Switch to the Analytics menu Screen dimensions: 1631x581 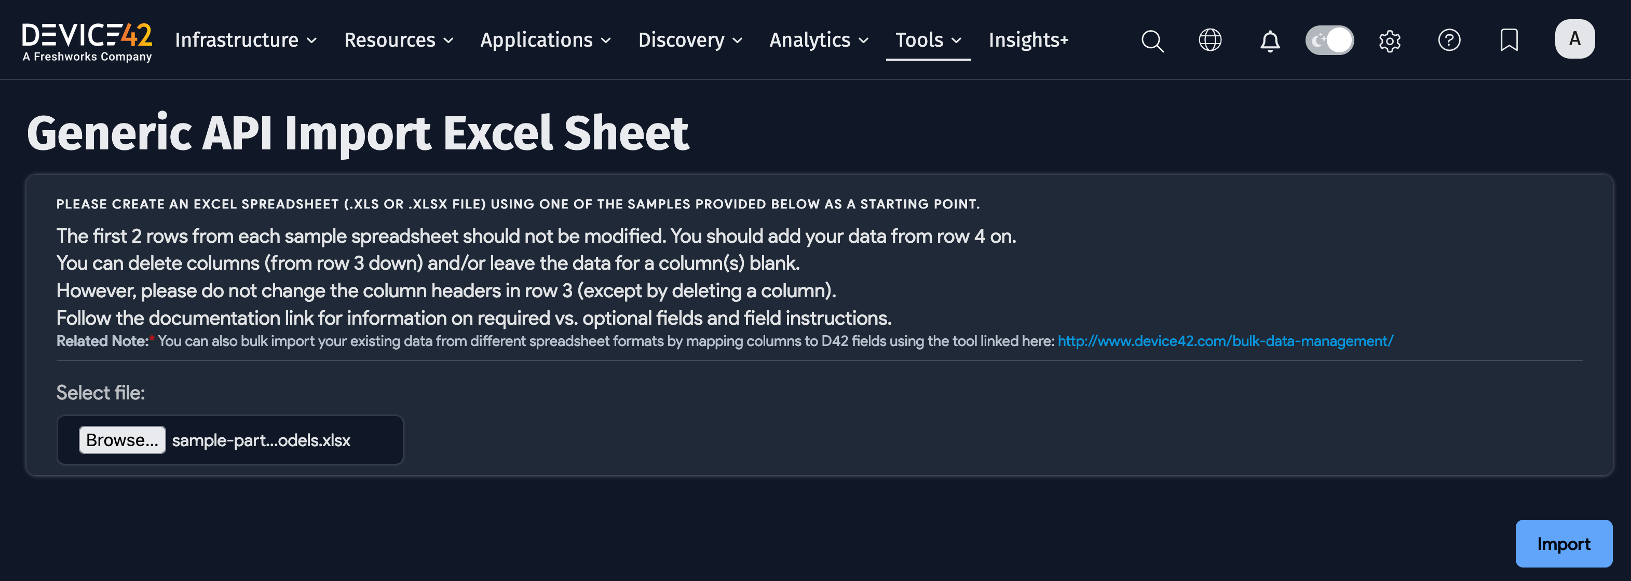(818, 40)
